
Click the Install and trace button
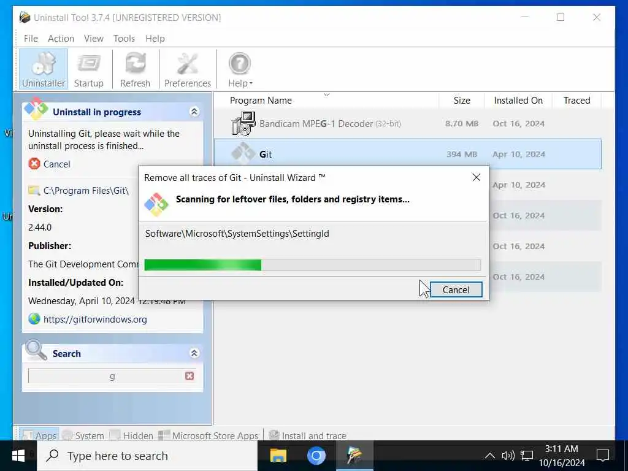(308, 435)
